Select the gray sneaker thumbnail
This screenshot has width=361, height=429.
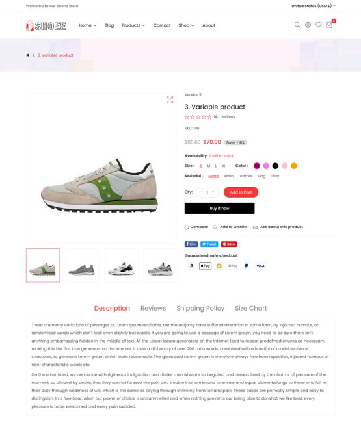click(82, 265)
